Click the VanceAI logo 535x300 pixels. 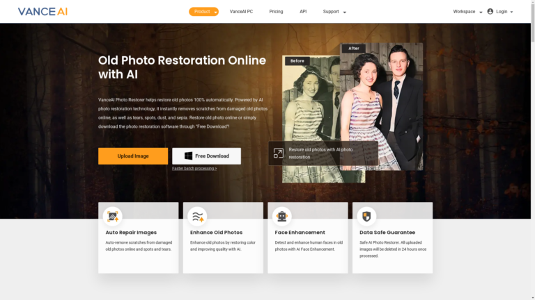point(42,12)
